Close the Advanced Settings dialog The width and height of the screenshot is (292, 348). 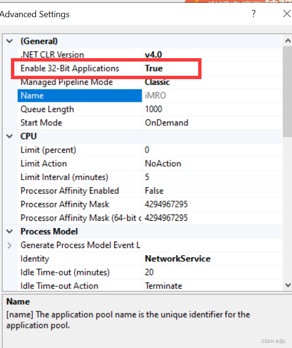287,14
